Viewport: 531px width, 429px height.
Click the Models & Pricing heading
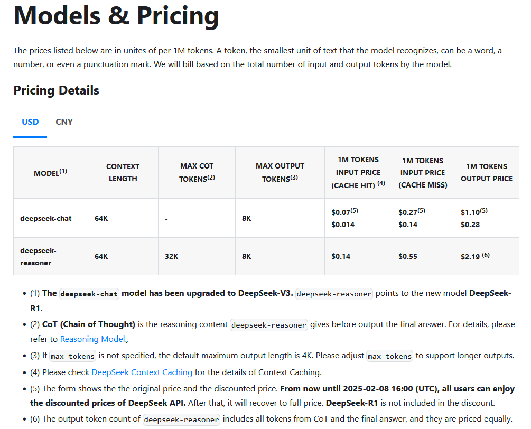pyautogui.click(x=116, y=15)
